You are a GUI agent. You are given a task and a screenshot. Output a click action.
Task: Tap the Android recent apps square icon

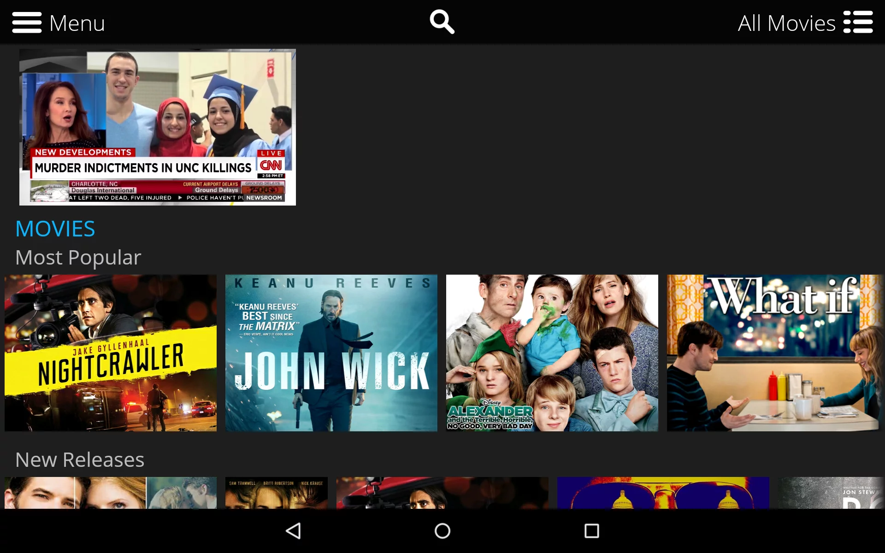click(x=591, y=531)
